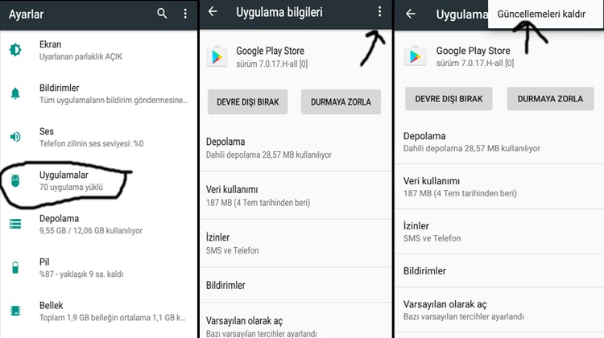Go back from Uygulama bilgileri screen
This screenshot has width=604, height=338.
pos(213,12)
